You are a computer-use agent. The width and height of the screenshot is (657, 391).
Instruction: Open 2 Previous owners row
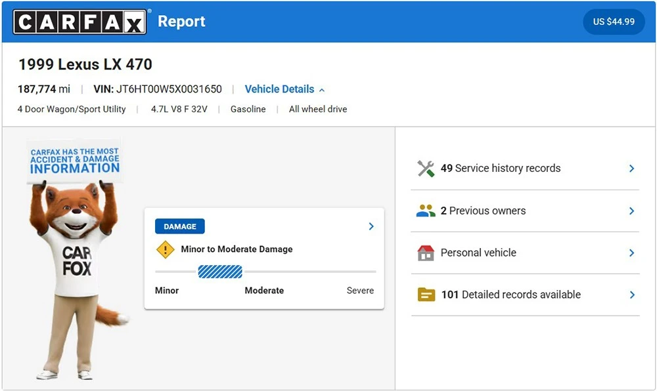(525, 211)
